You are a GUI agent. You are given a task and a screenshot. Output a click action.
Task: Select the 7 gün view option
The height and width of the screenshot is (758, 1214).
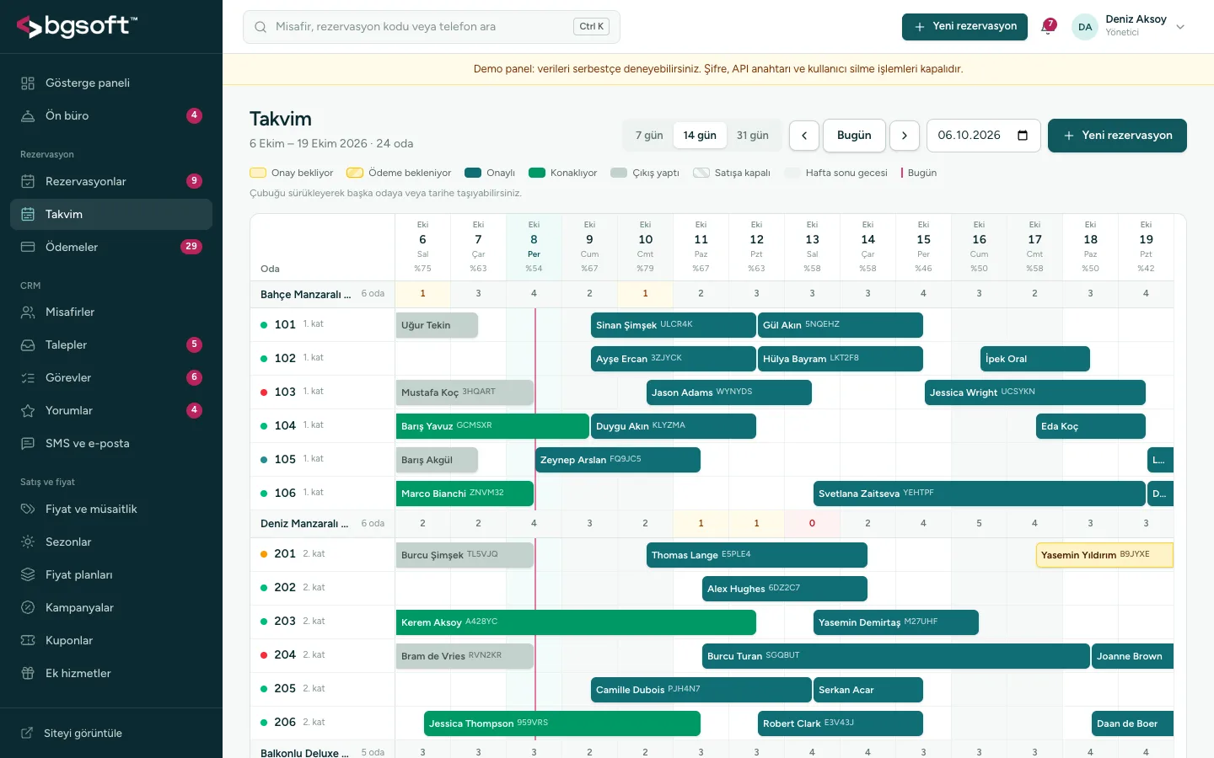click(x=649, y=136)
